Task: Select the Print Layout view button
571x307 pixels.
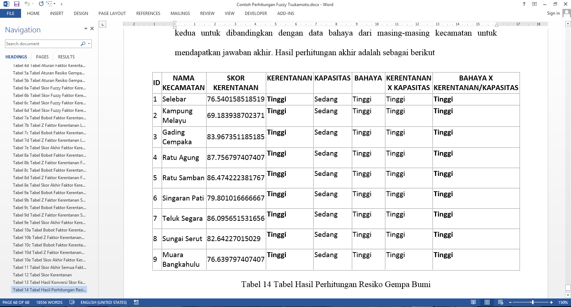Action: coord(487,302)
